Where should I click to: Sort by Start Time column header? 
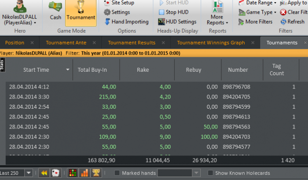[x=36, y=70]
